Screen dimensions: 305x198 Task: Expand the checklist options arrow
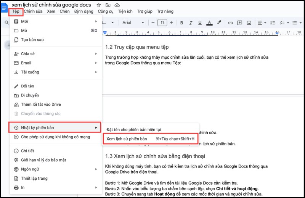coord(288,23)
